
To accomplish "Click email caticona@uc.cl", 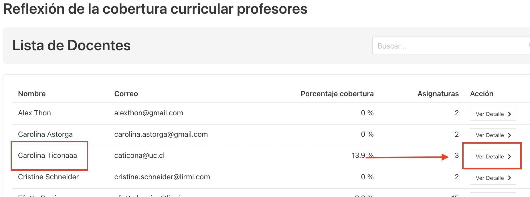I will pos(139,155).
